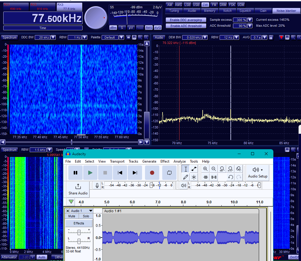Click the Share Audio button

tap(78, 189)
